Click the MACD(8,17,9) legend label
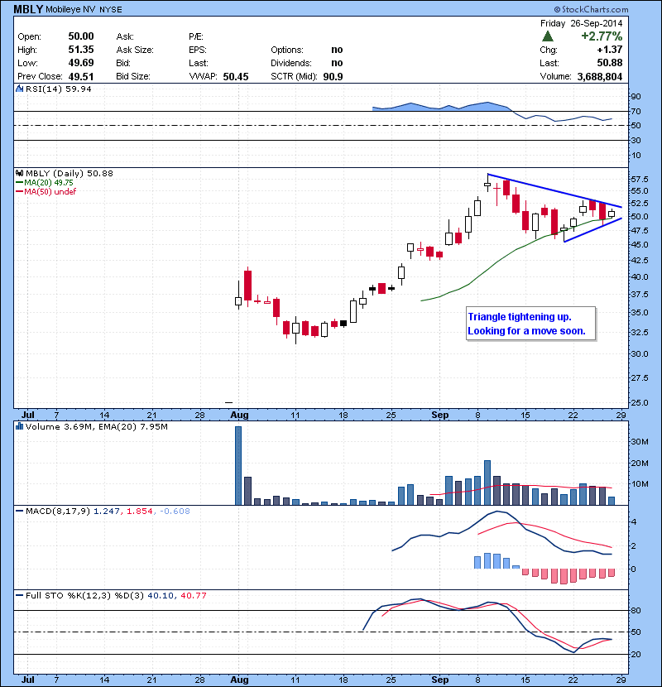 pos(58,512)
